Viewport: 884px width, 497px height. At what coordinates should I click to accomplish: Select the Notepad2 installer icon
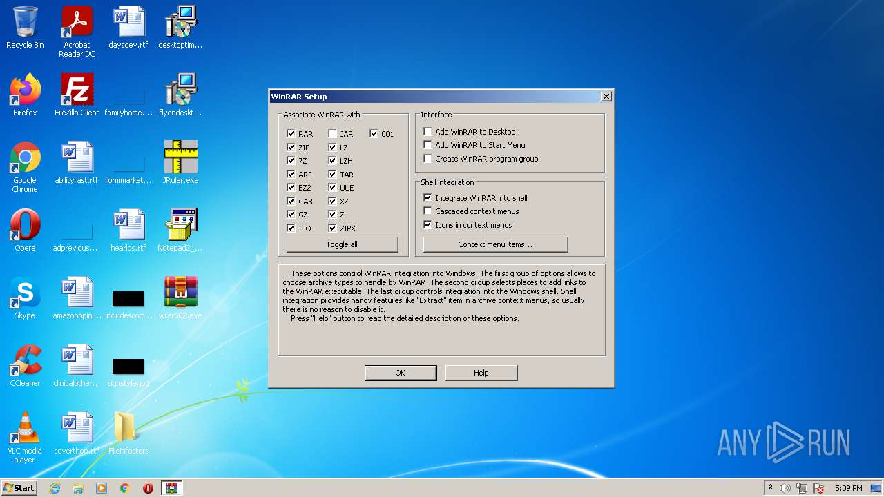(180, 231)
